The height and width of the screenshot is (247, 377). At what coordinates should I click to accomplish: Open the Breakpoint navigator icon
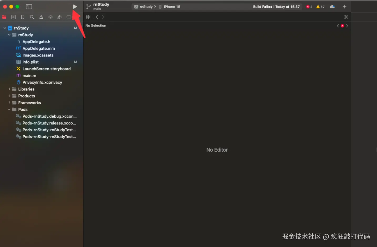pyautogui.click(x=69, y=17)
